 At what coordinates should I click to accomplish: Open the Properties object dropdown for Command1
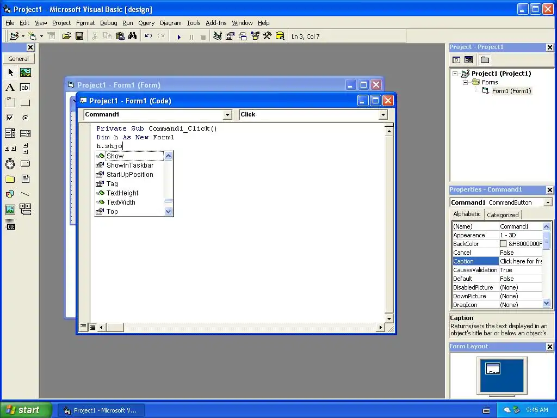(x=548, y=202)
